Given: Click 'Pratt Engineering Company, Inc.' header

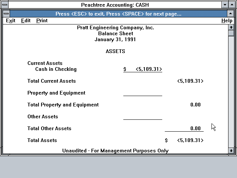Looking at the screenshot, I should point(116,27).
